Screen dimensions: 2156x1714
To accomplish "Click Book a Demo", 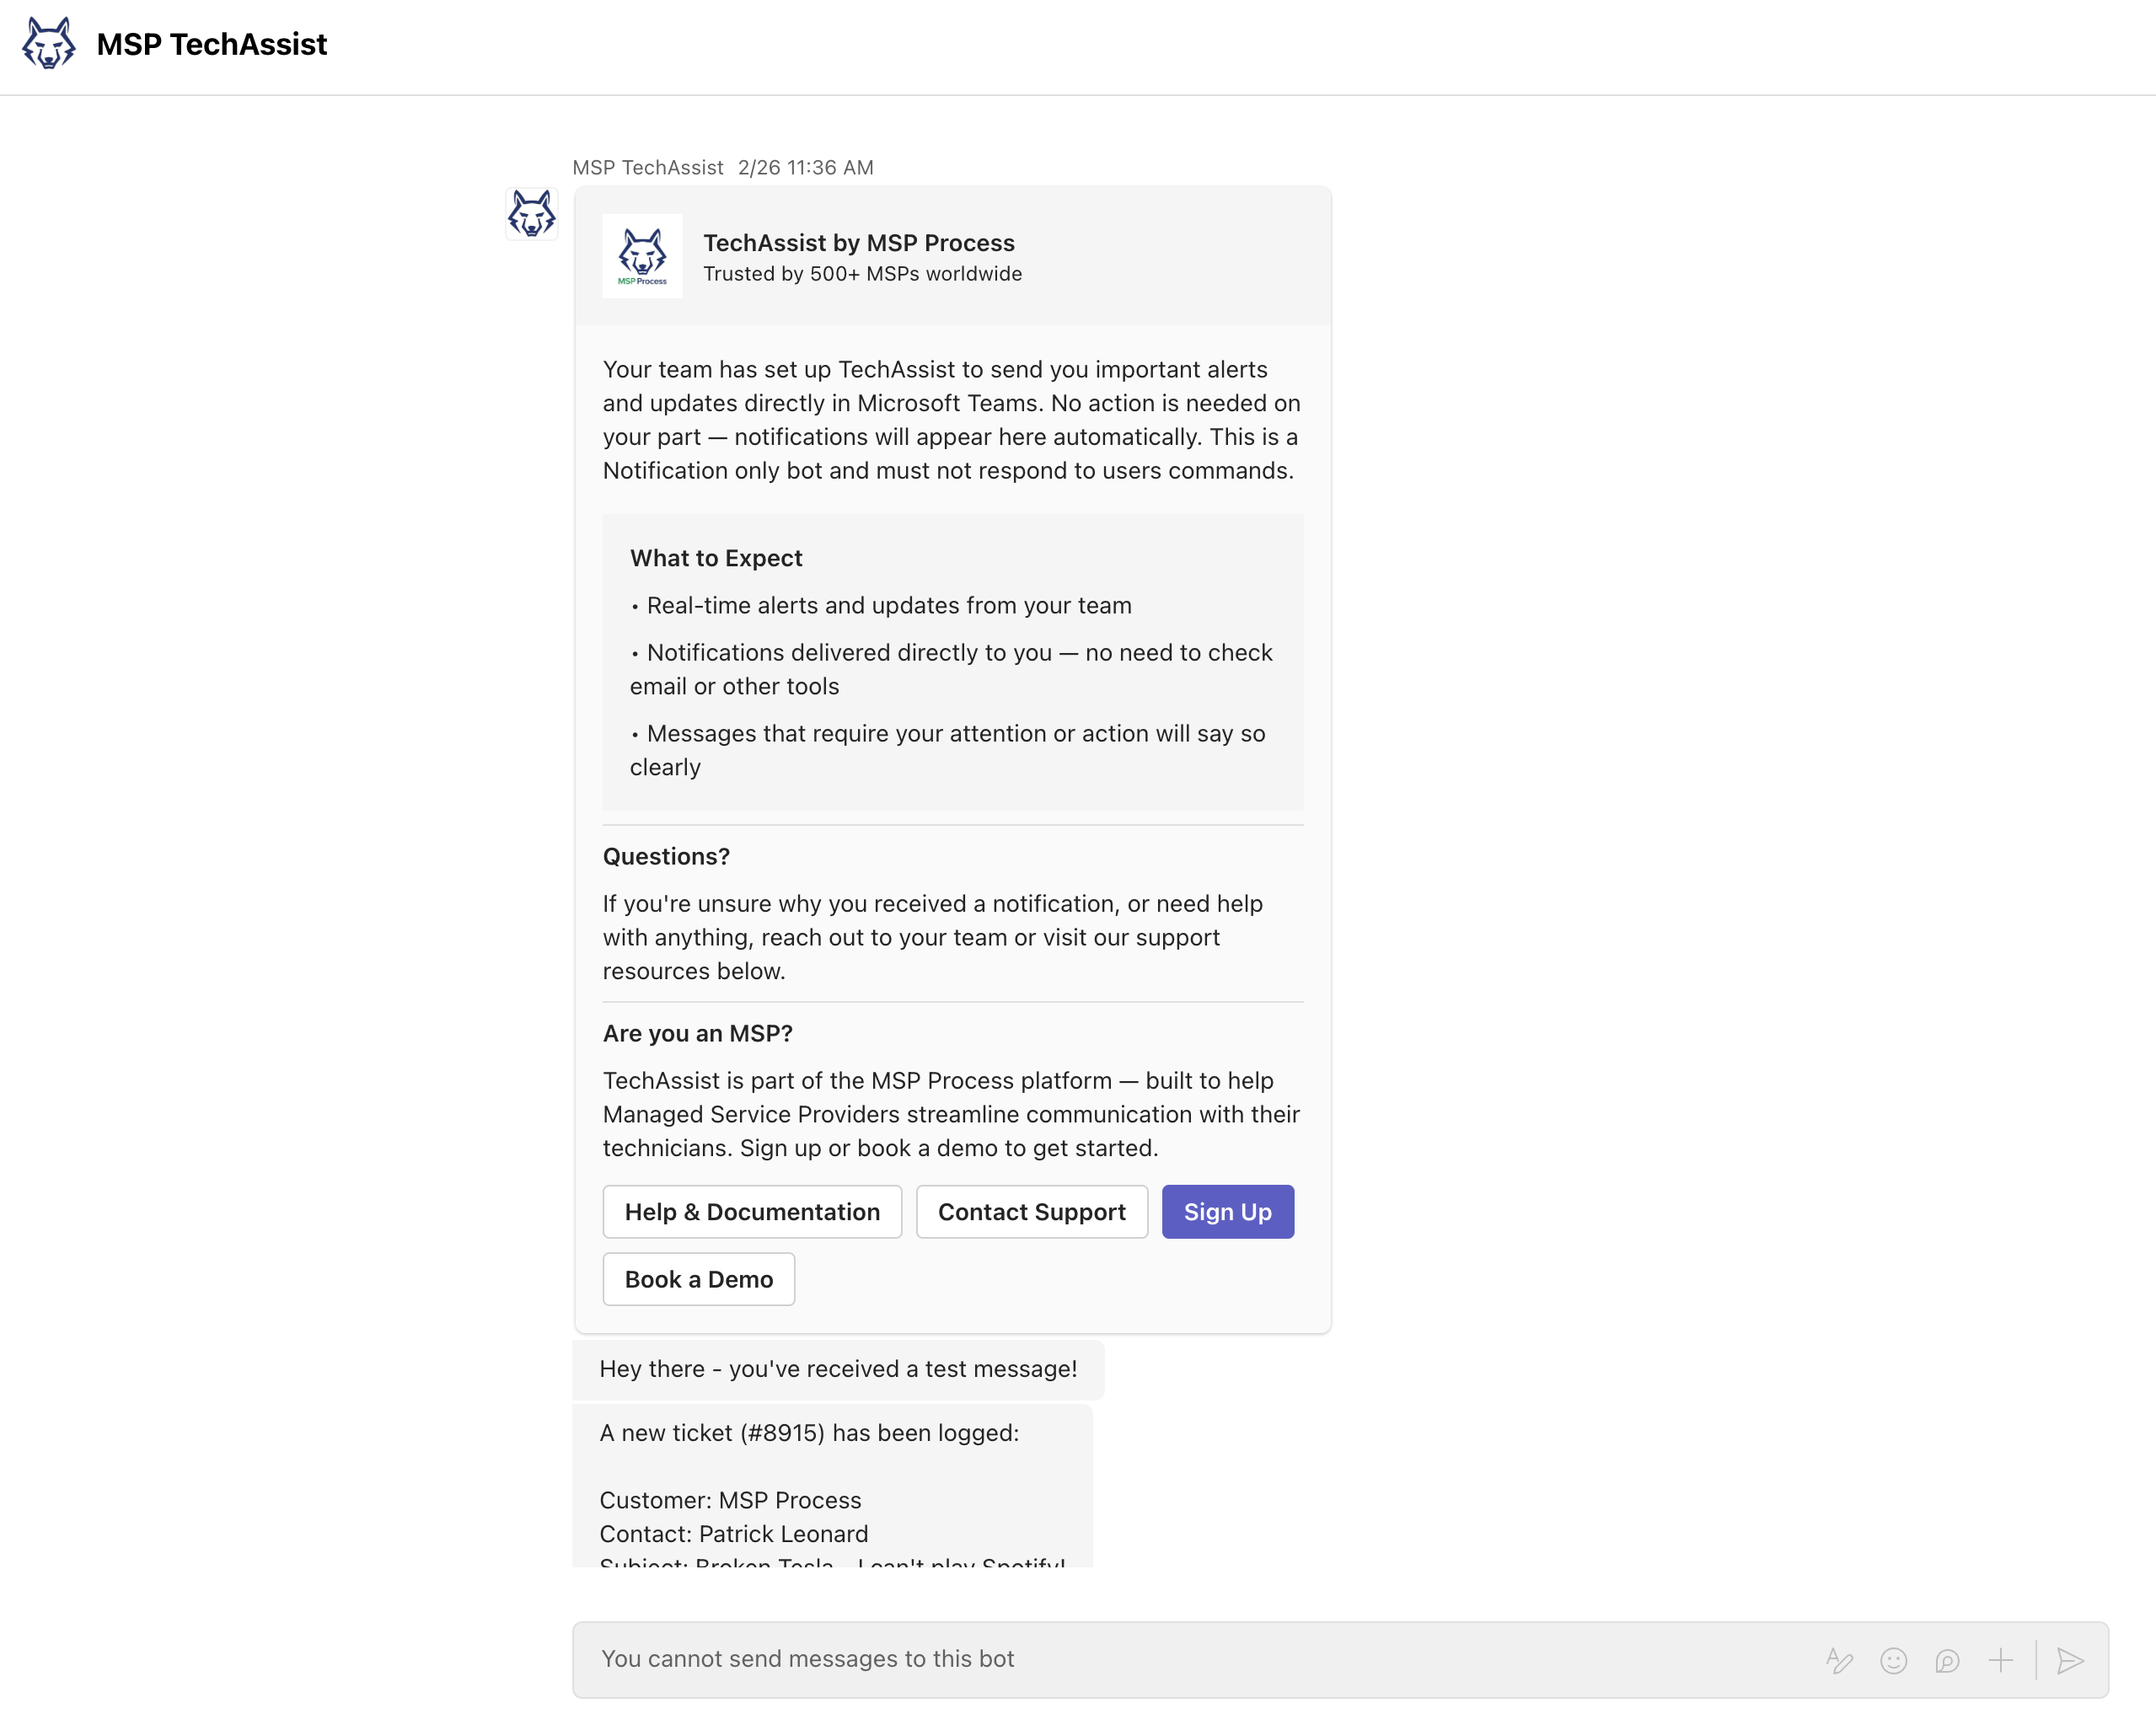I will pyautogui.click(x=698, y=1279).
